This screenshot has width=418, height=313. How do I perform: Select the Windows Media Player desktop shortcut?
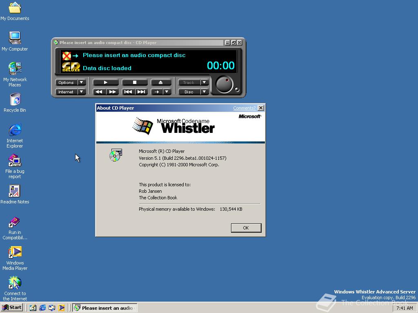[x=15, y=258]
